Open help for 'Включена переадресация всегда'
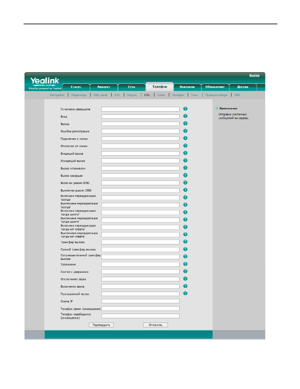 click(x=185, y=197)
